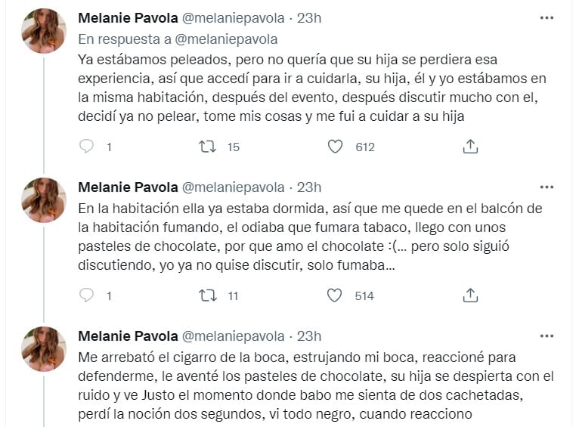Screen dimensions: 576x427
Task: Open more options on the third tweet
Action: coord(547,336)
